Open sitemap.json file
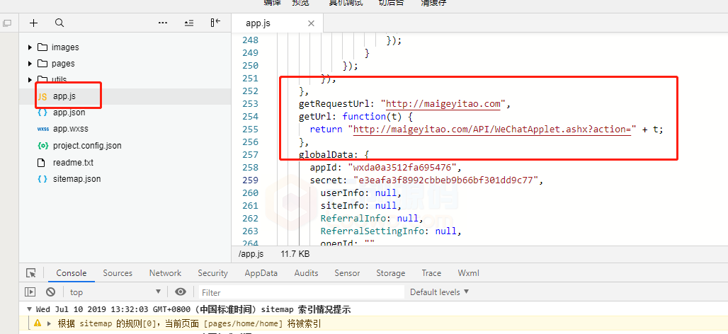This screenshot has height=334, width=728. pyautogui.click(x=76, y=179)
